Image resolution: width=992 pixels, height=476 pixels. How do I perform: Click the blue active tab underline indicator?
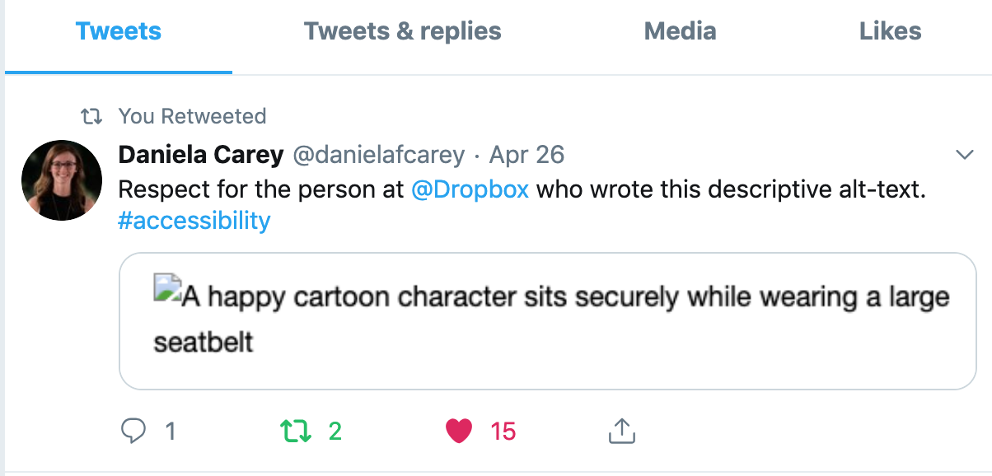118,72
